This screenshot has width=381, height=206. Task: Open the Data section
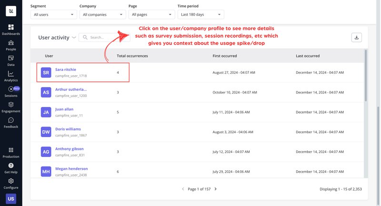11,61
